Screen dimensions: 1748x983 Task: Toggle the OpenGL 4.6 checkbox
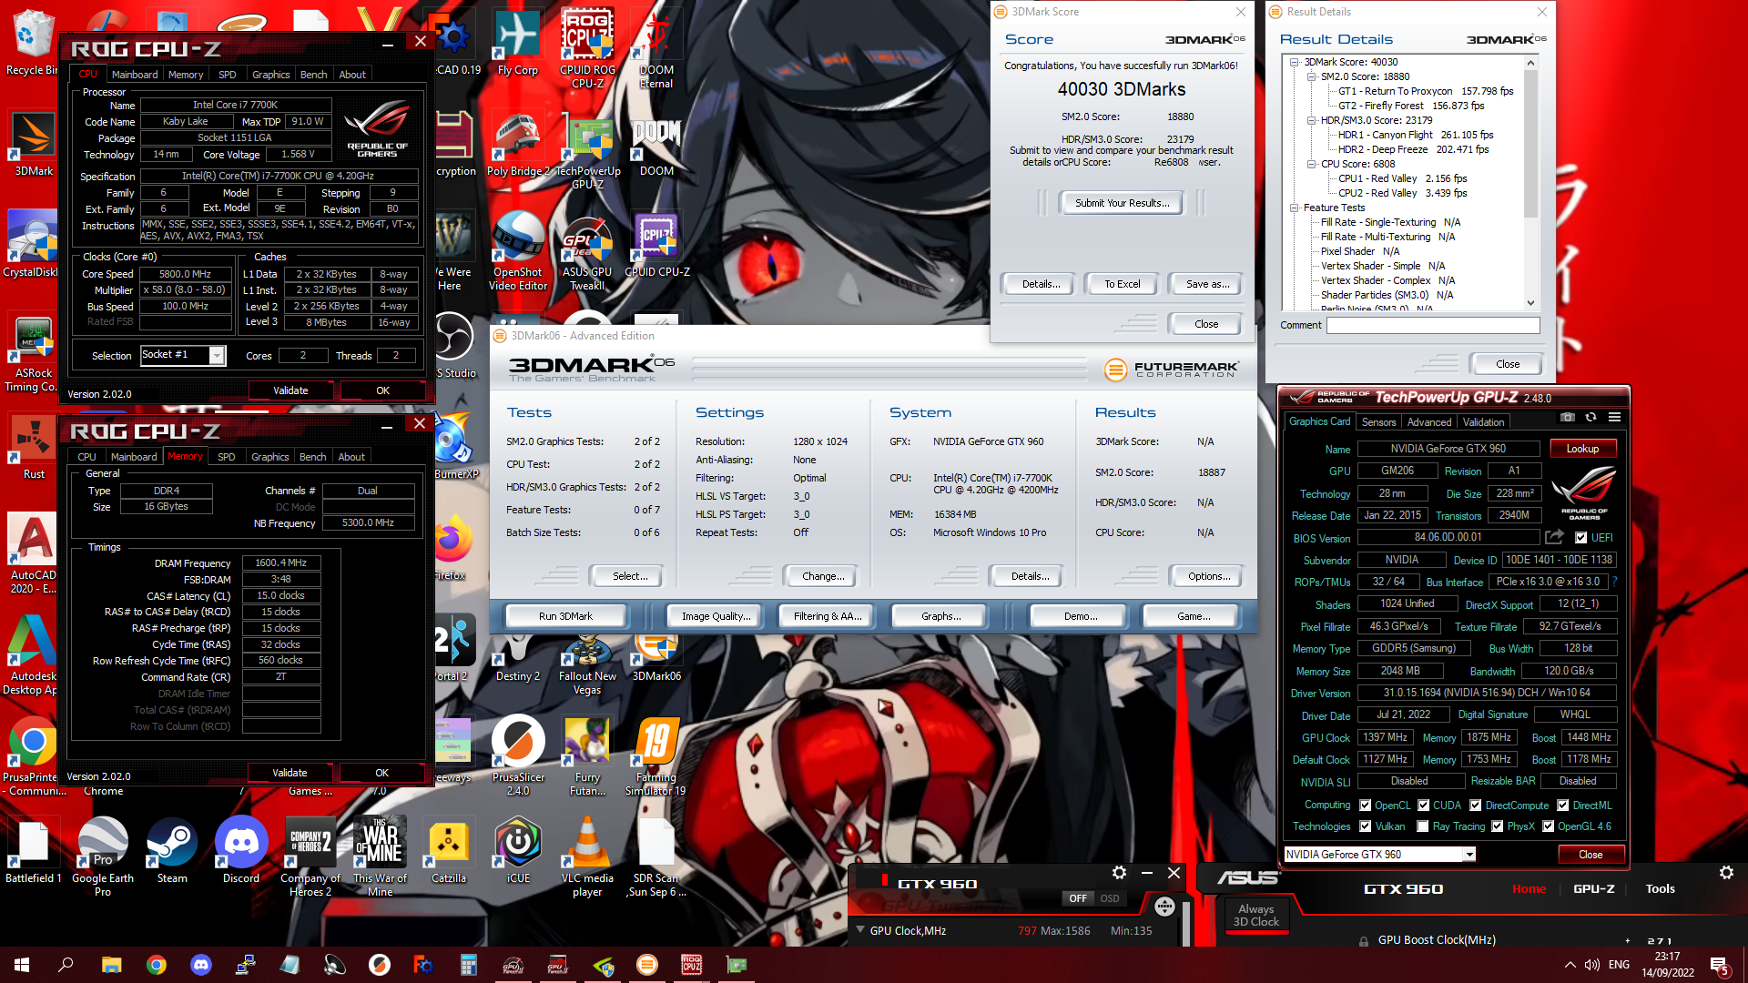(1549, 826)
